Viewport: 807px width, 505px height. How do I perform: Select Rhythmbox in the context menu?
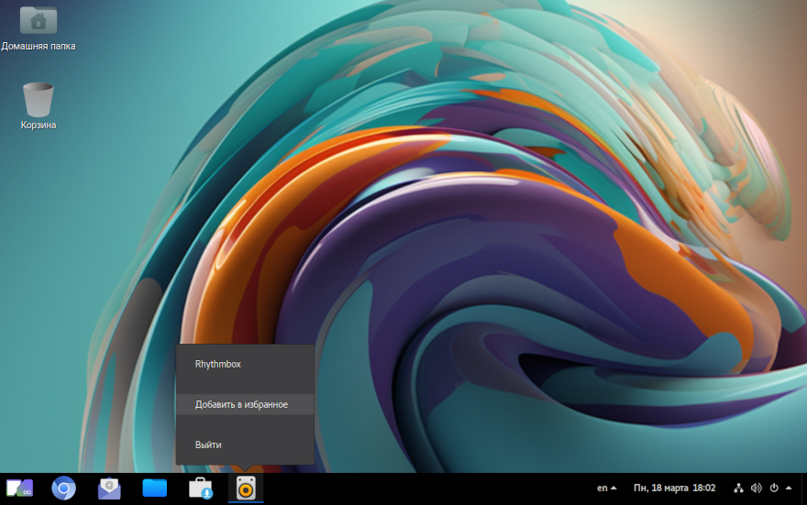click(x=217, y=364)
